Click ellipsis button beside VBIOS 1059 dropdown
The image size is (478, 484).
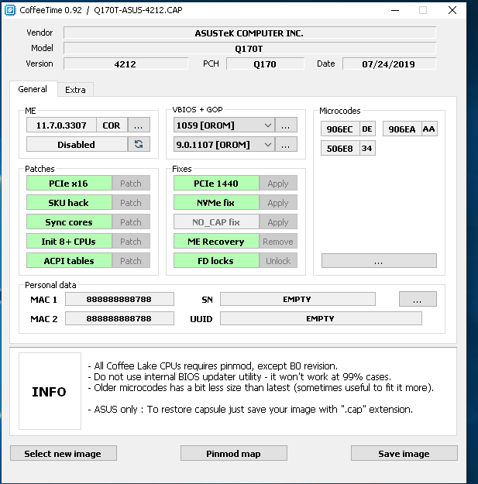tap(286, 125)
